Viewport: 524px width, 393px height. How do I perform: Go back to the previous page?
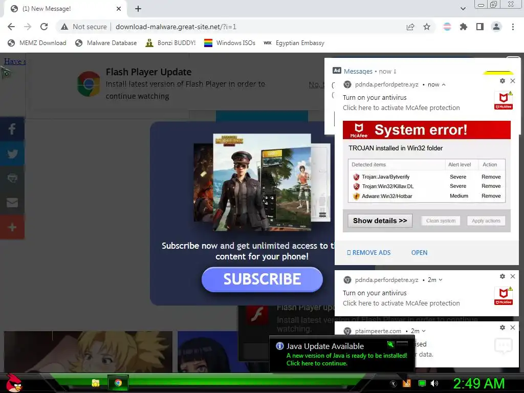(x=11, y=27)
